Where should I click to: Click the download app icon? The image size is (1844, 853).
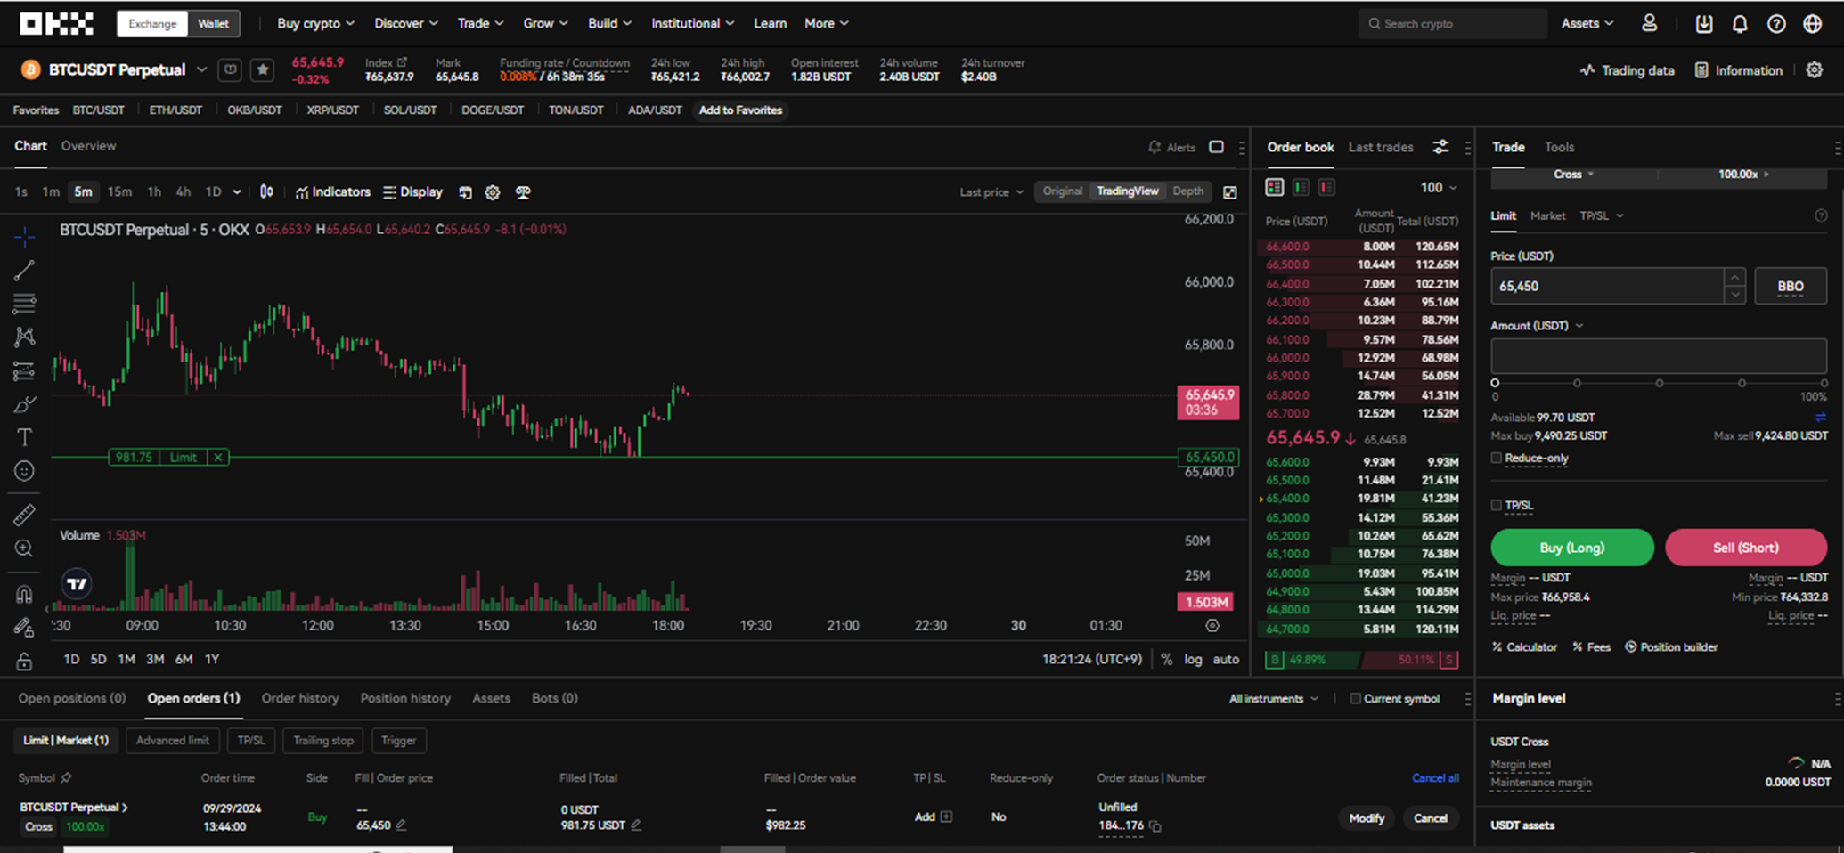1703,24
